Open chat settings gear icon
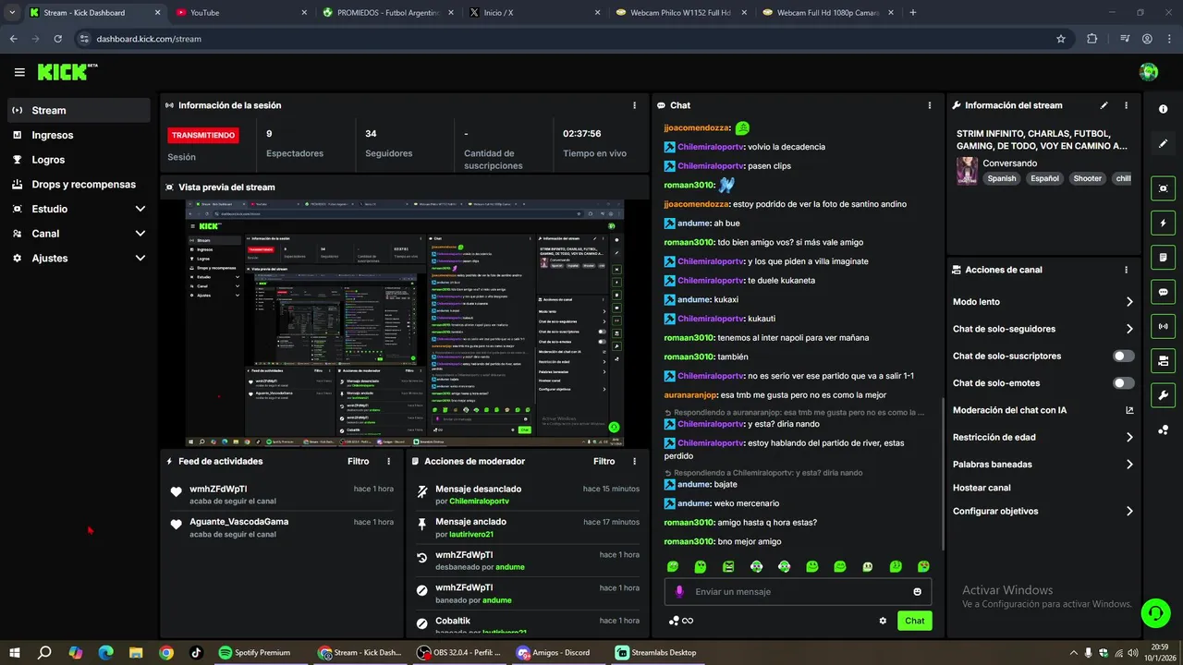1183x665 pixels. (883, 621)
